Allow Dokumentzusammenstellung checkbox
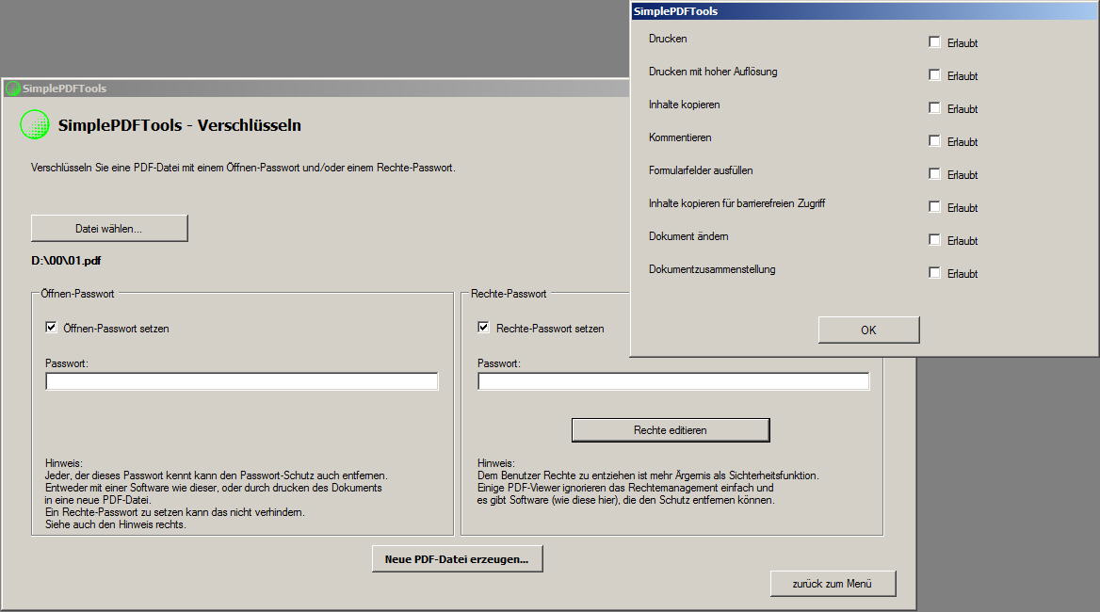 (x=934, y=273)
